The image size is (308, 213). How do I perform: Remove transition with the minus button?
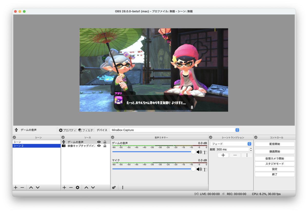click(235, 155)
